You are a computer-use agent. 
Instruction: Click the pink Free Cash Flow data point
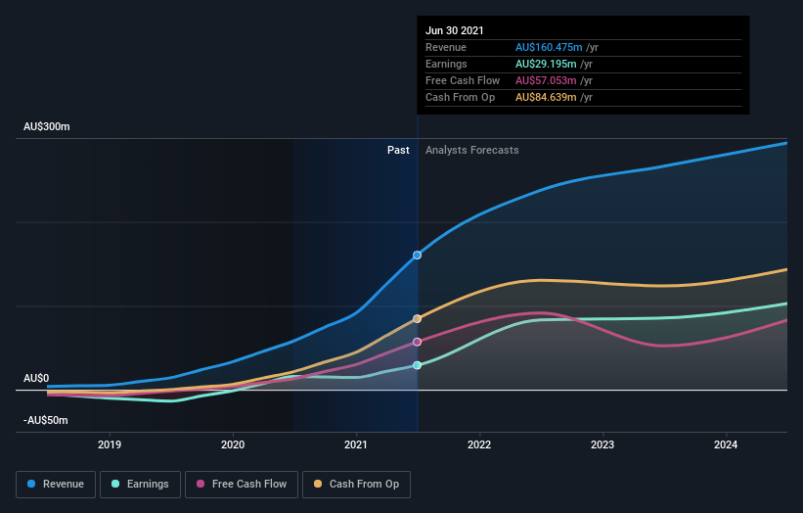pos(417,342)
